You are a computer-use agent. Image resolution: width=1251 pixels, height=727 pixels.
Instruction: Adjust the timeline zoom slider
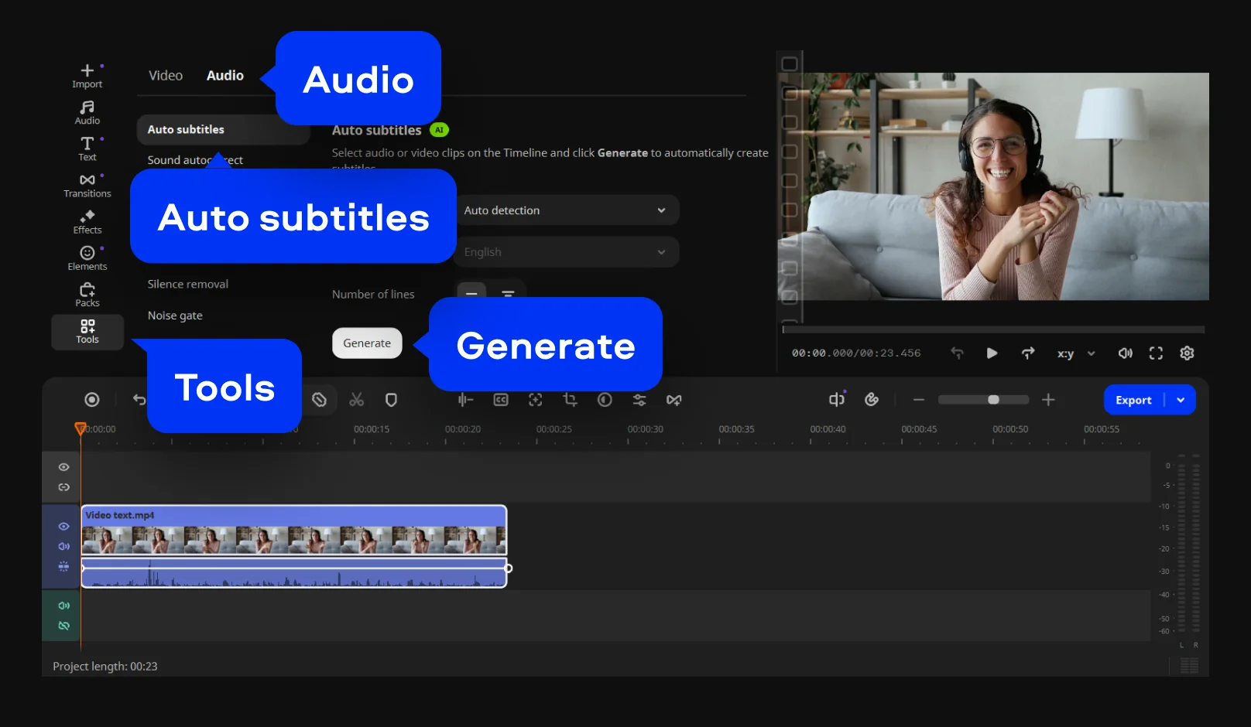pos(983,400)
